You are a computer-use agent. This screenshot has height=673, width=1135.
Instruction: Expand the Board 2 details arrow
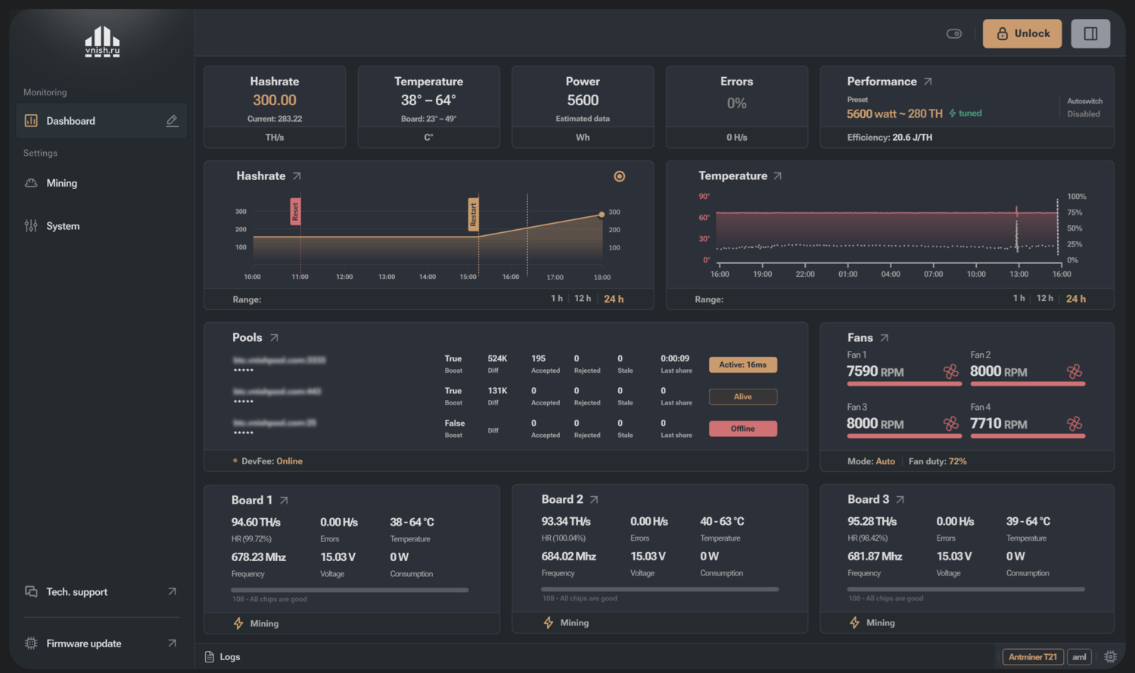tap(594, 500)
